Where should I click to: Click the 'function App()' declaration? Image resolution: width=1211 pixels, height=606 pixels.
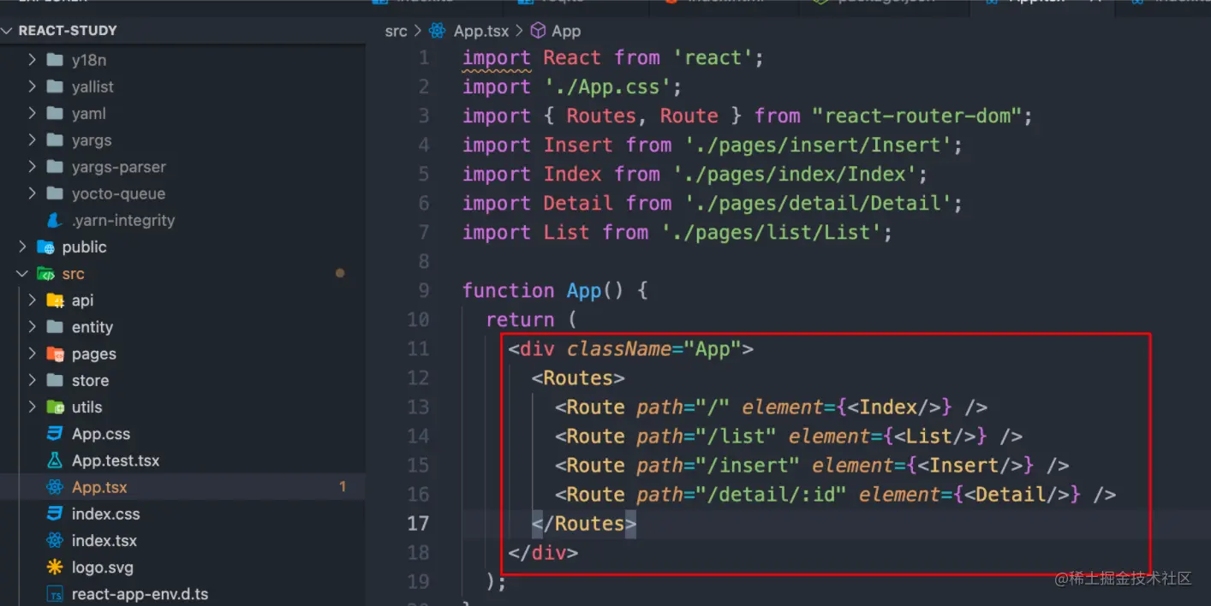(x=544, y=290)
